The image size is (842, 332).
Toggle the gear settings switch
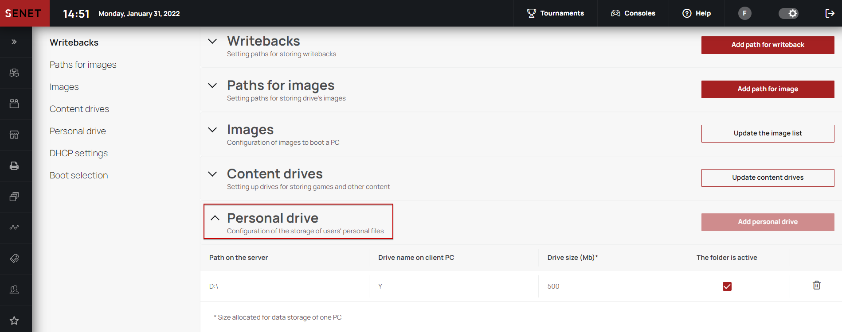(789, 13)
